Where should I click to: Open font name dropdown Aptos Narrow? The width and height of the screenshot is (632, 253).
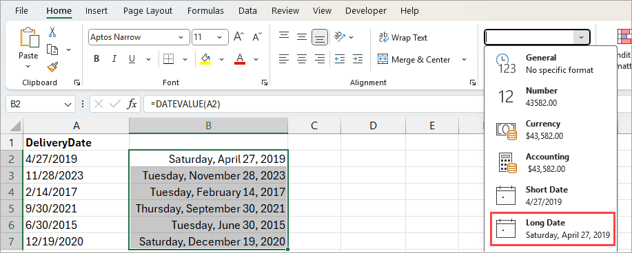[x=181, y=37]
